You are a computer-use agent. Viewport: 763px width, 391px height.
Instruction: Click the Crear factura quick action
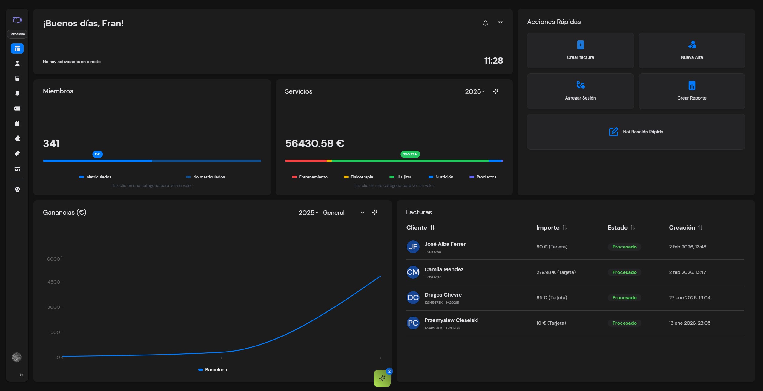click(580, 51)
